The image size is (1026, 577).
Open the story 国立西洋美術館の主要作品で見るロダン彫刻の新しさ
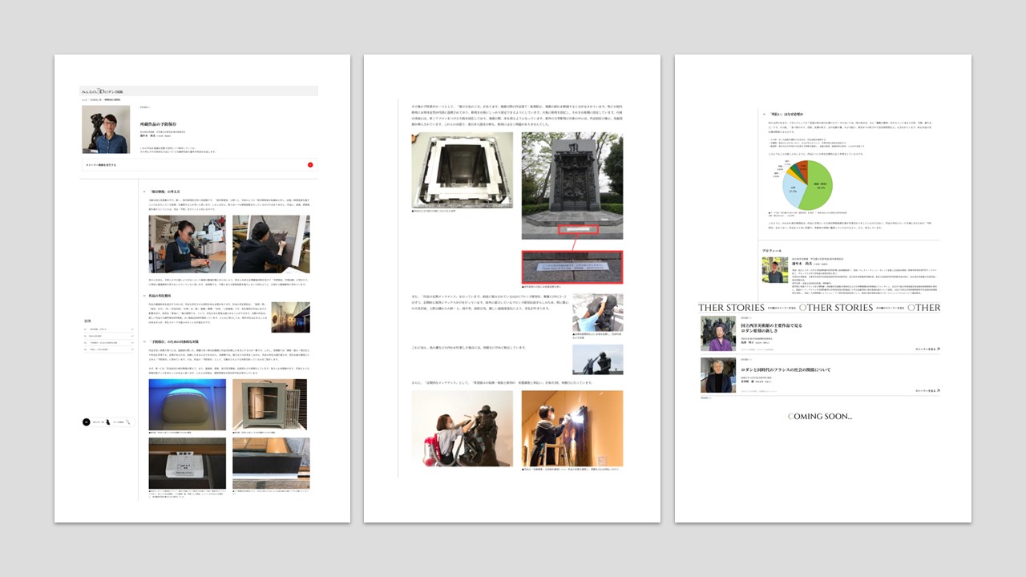[770, 329]
